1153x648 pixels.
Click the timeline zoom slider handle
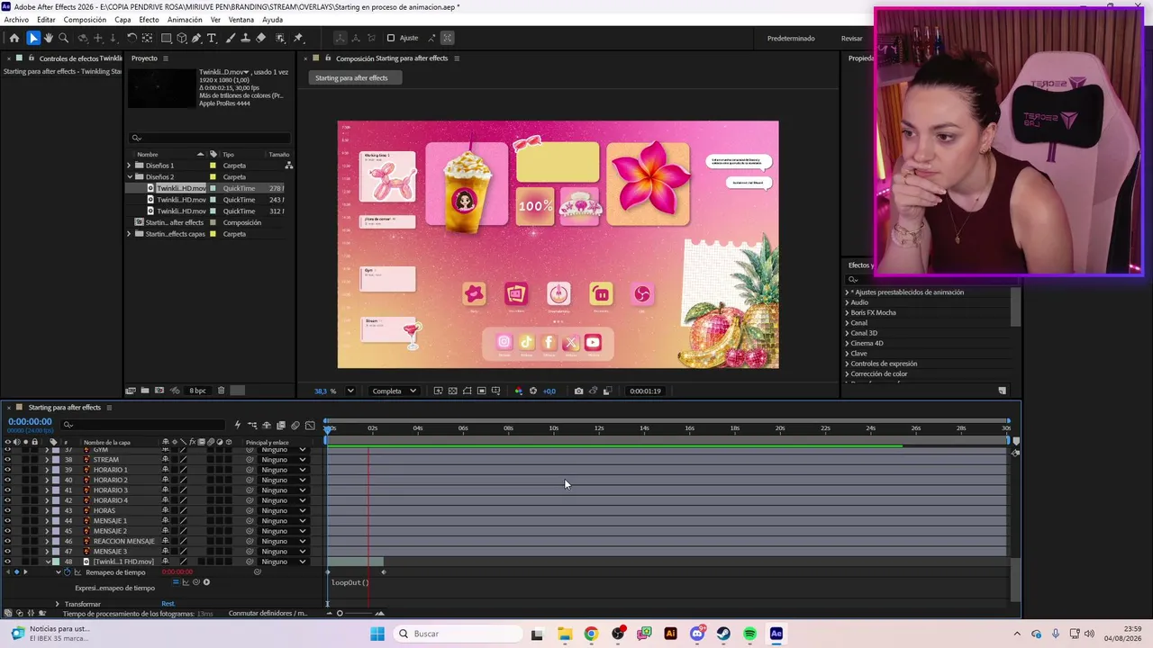point(340,614)
